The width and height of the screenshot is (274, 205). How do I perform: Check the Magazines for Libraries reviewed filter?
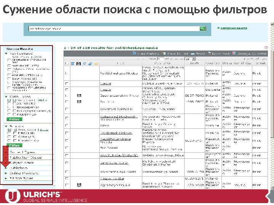(x=9, y=88)
